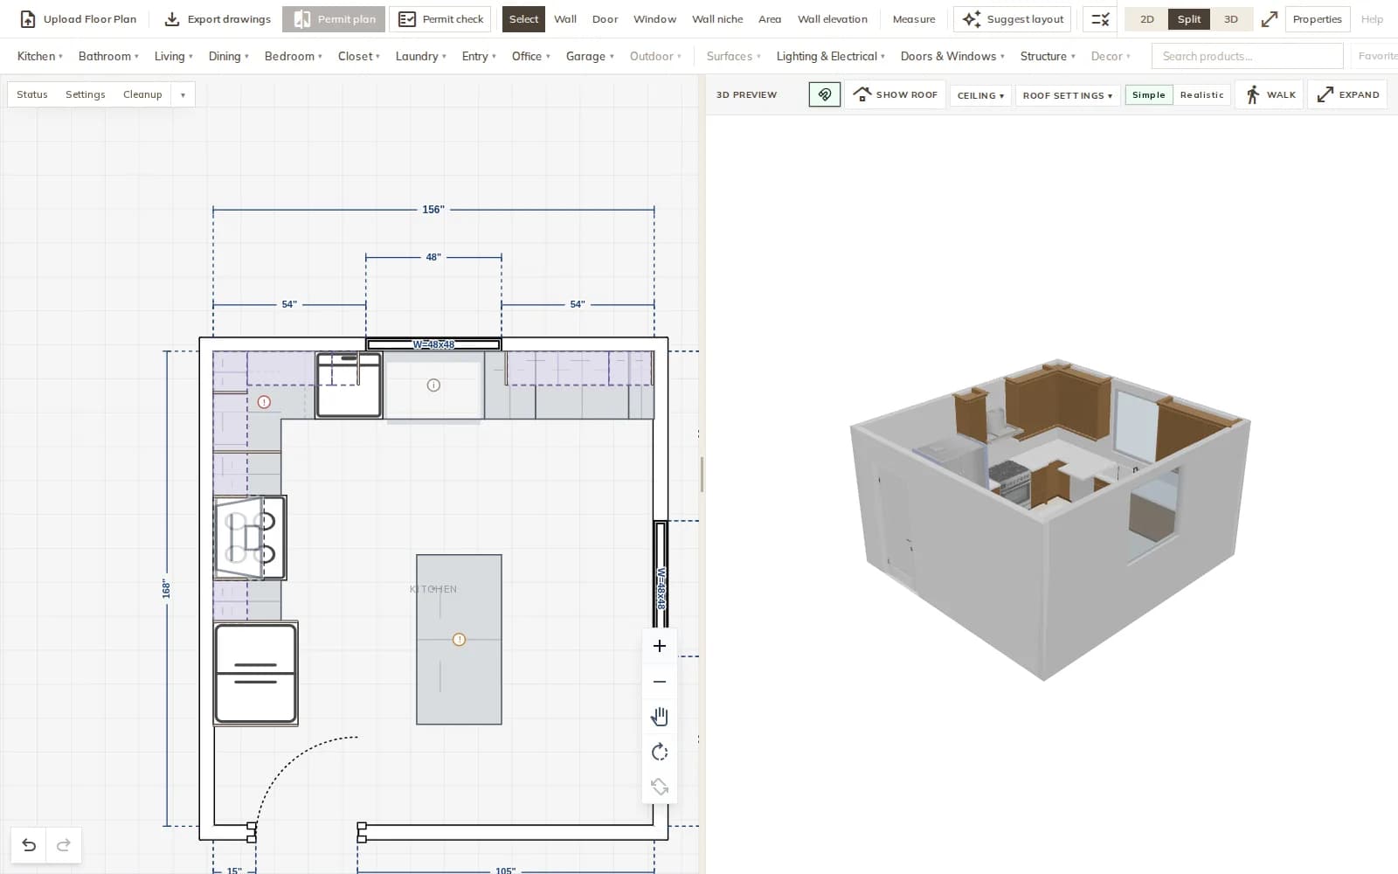Click Upload Floor Plan button
Screen dimensions: 1398x874
tap(79, 19)
